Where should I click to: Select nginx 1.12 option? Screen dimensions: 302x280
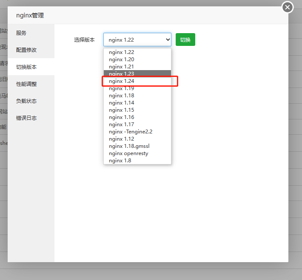tap(137, 139)
